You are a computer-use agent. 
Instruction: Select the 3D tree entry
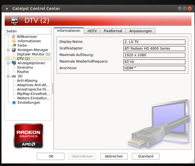pos(20,76)
